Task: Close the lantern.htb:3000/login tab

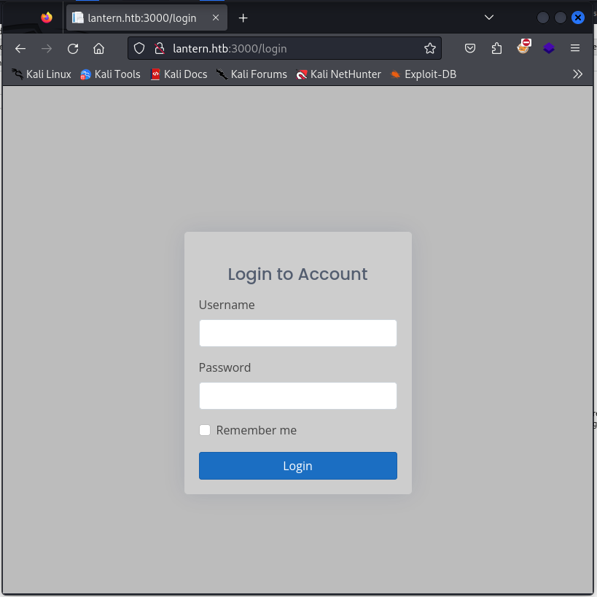Action: 216,17
